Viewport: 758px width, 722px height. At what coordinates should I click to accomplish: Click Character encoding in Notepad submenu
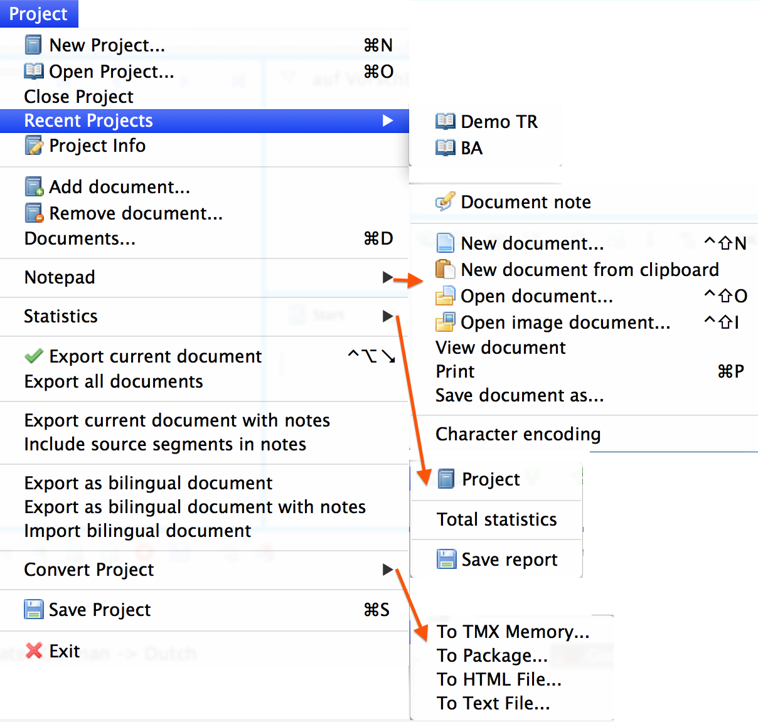[x=518, y=434]
